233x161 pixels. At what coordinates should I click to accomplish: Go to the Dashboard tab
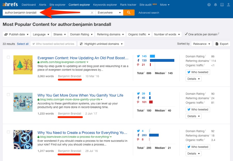point(28,4)
